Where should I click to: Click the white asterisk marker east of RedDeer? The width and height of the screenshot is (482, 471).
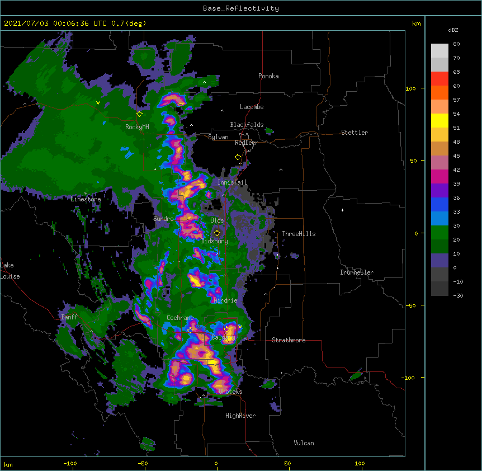tap(281, 170)
